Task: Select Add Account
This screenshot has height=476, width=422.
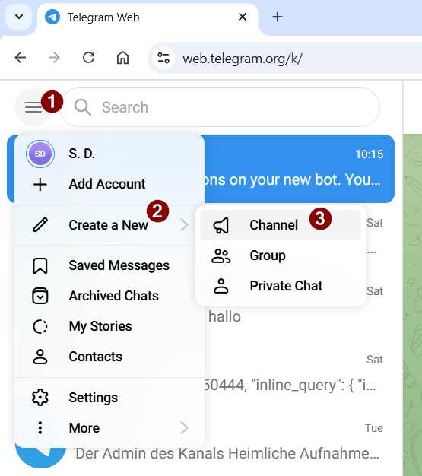Action: (x=109, y=184)
